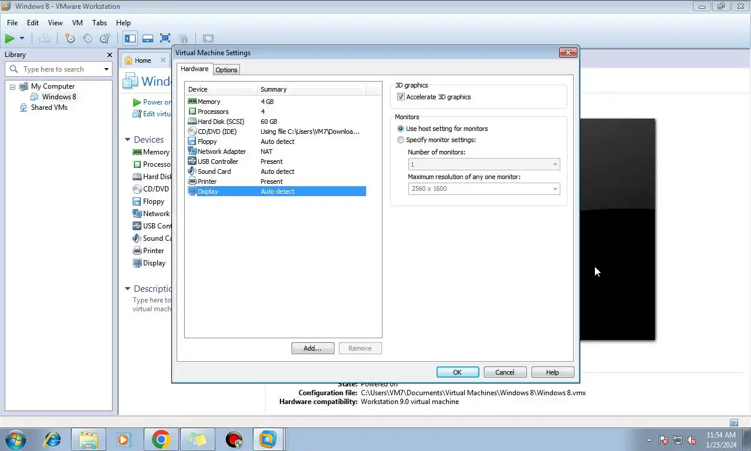Select the Floppy device in settings list
This screenshot has width=751, height=451.
coord(276,142)
